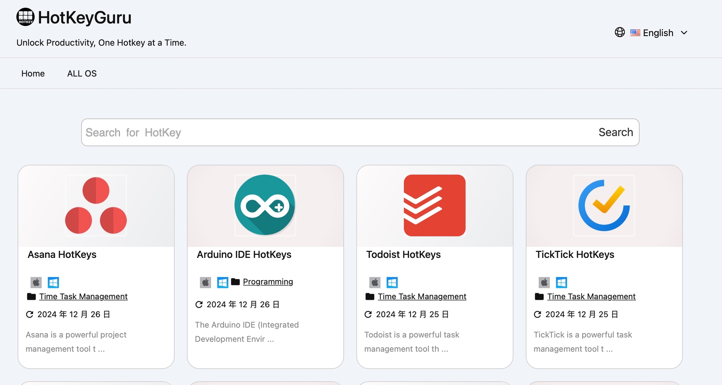Image resolution: width=722 pixels, height=385 pixels.
Task: Click the globe language icon
Action: (x=620, y=32)
